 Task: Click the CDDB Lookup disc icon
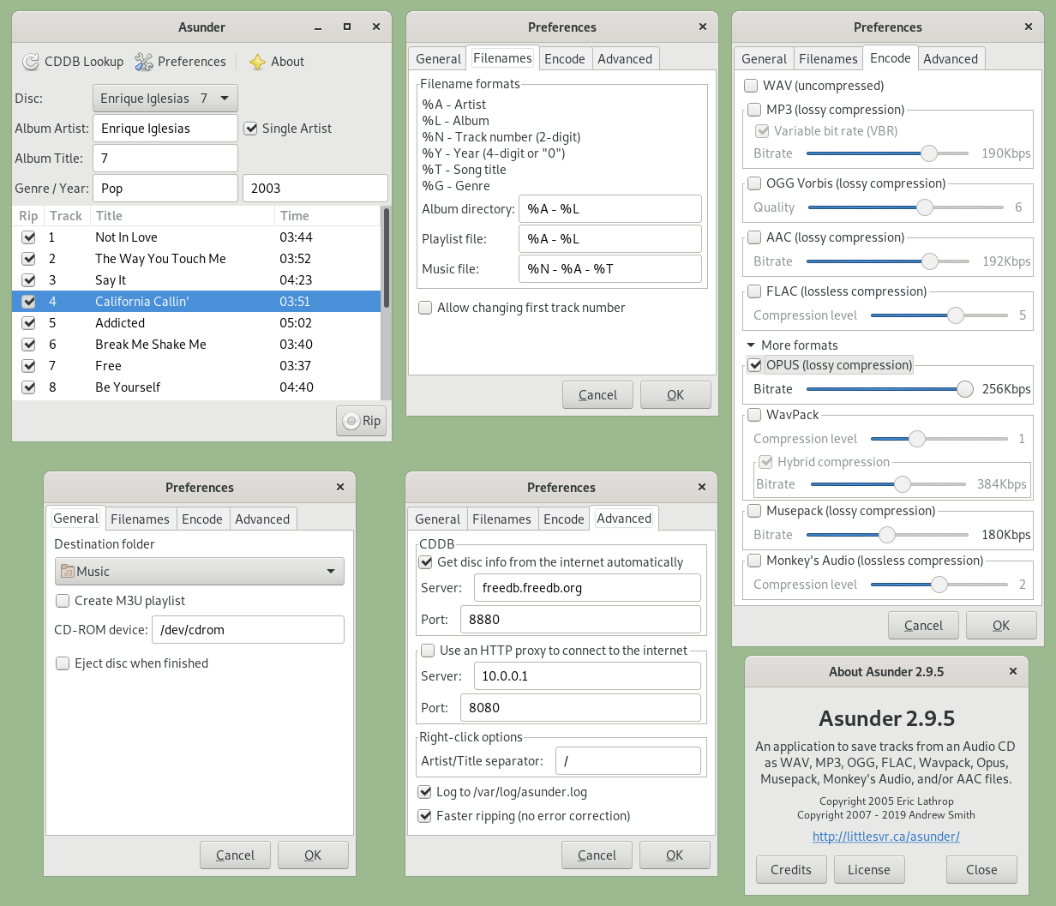point(31,62)
